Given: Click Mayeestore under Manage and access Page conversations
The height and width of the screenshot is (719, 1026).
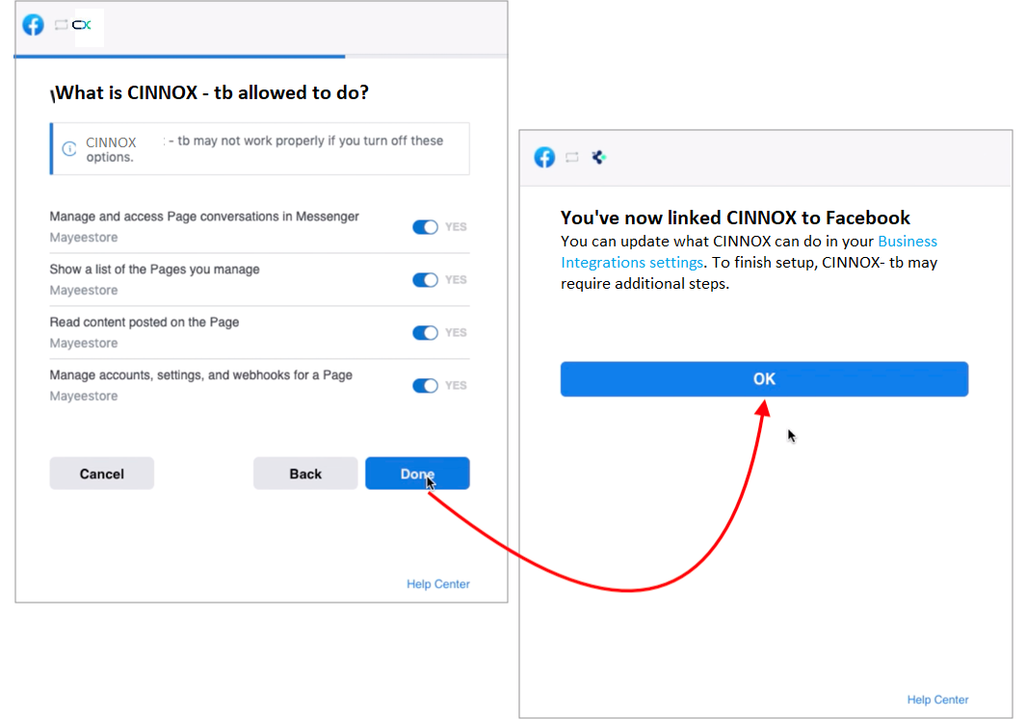Looking at the screenshot, I should (84, 238).
